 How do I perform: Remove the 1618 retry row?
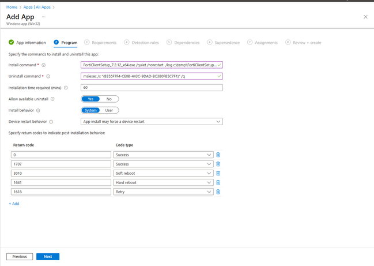pyautogui.click(x=218, y=192)
